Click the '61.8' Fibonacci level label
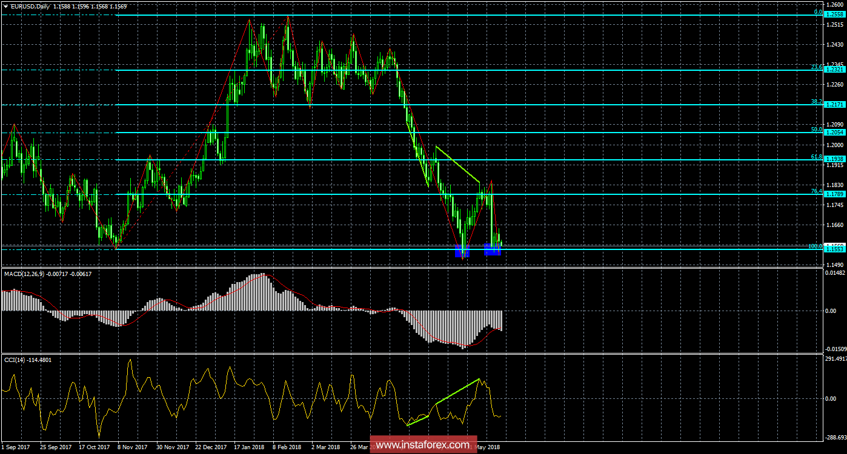The image size is (847, 454). click(x=815, y=156)
